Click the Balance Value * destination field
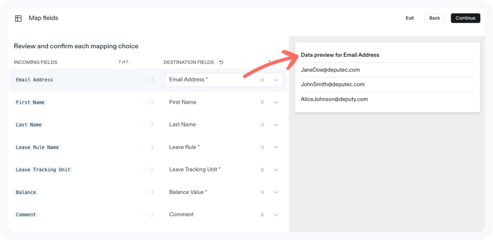Viewport: 493px width, 240px height. [188, 192]
